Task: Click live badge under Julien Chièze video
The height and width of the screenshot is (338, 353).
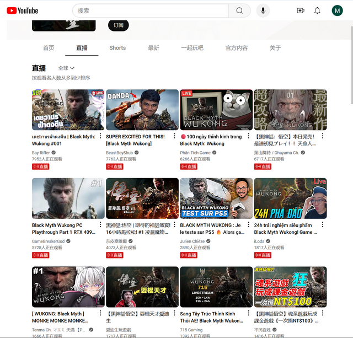Action: pos(189,255)
